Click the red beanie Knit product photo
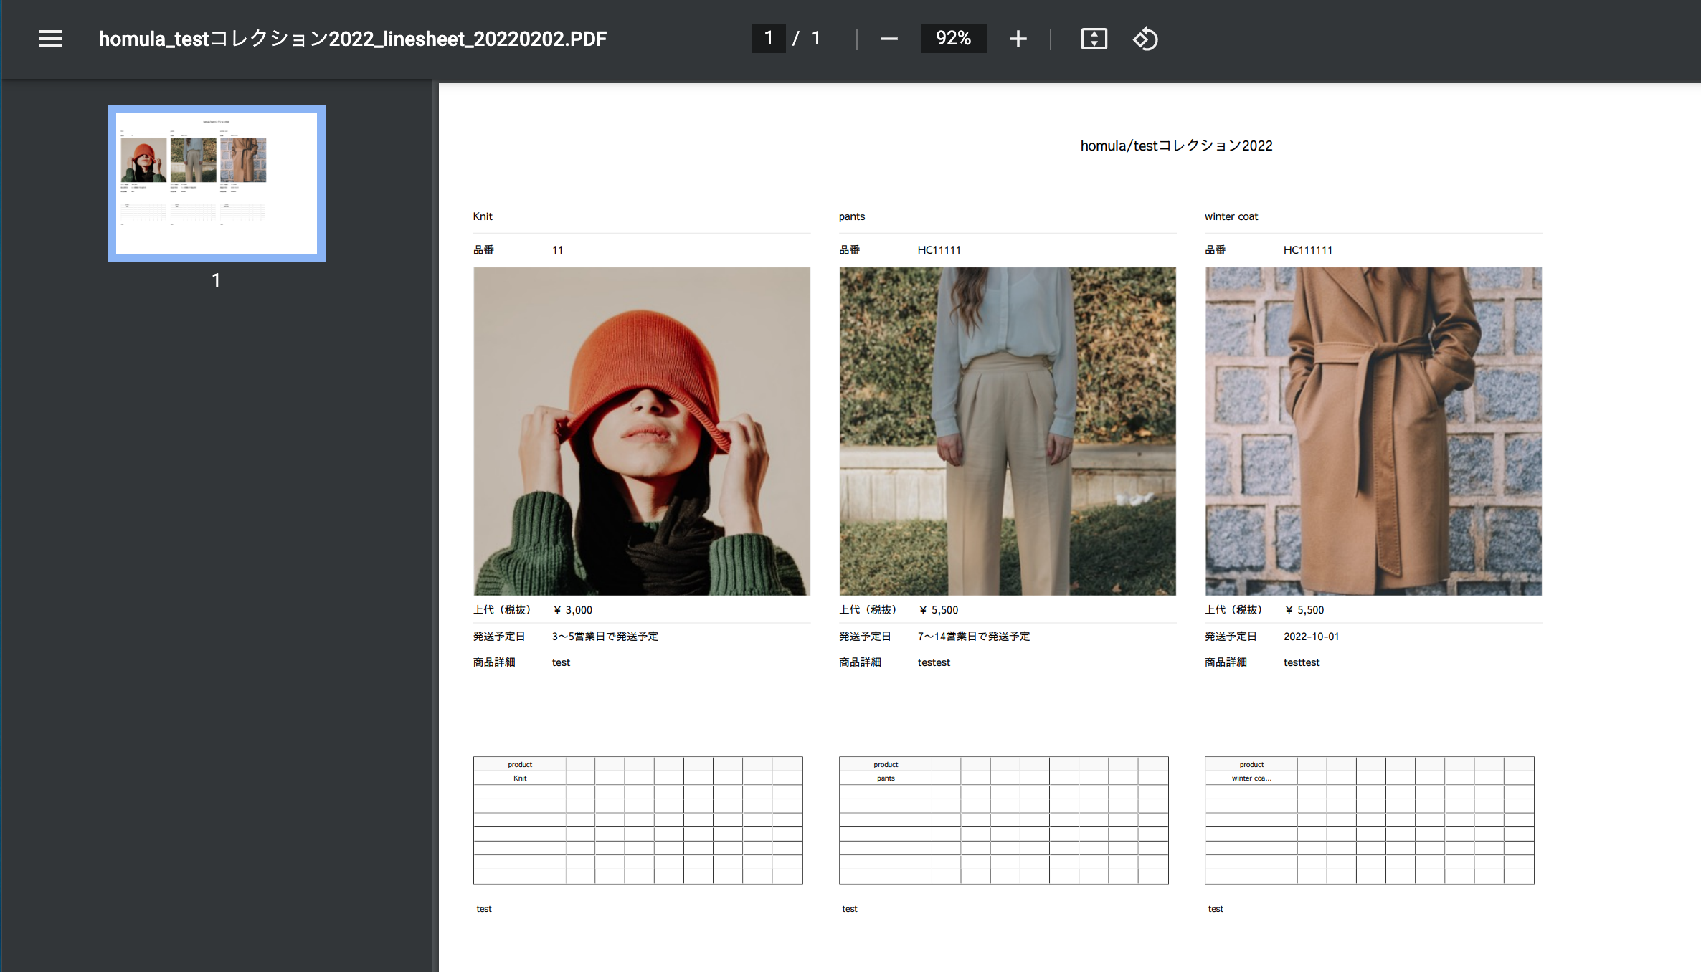Viewport: 1701px width, 972px height. click(x=642, y=431)
